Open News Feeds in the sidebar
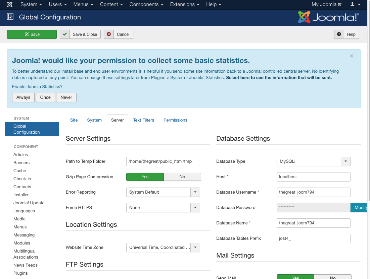 (26, 265)
